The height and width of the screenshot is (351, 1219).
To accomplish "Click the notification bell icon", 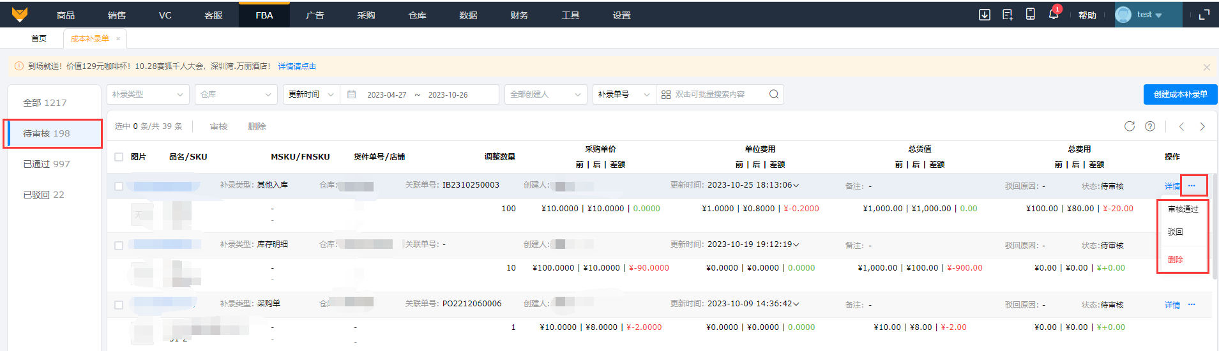I will coord(1053,14).
